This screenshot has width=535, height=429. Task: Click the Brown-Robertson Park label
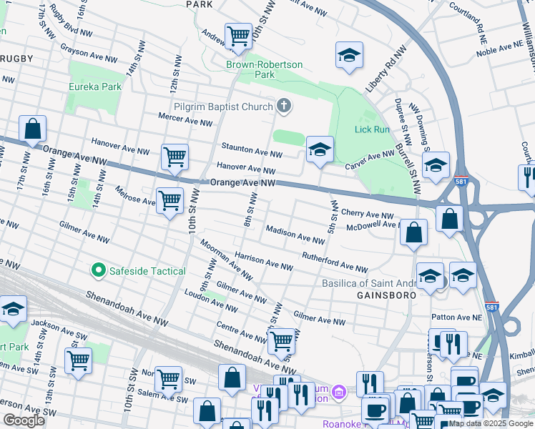tap(265, 69)
